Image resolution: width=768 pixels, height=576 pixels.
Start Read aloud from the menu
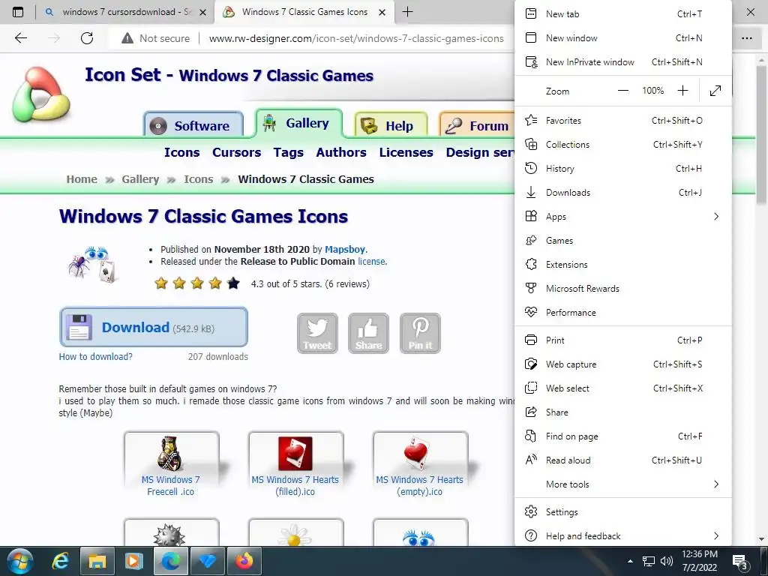pos(623,460)
